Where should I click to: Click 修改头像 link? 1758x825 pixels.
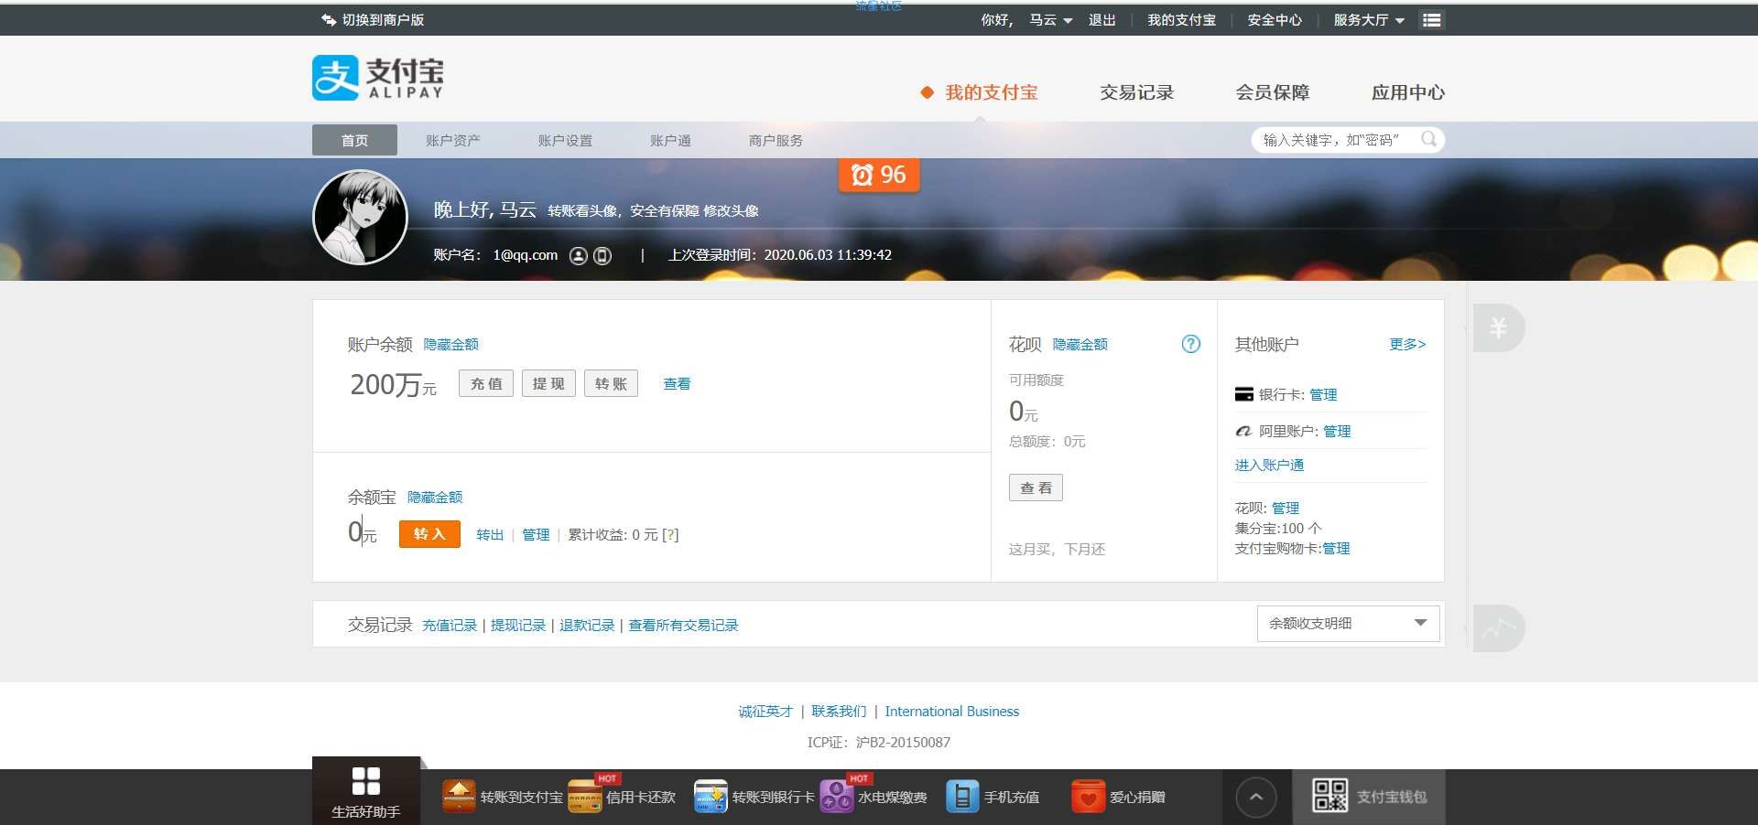(731, 211)
